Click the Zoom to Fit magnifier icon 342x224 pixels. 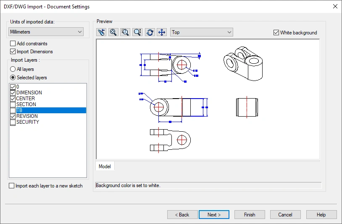coord(113,32)
